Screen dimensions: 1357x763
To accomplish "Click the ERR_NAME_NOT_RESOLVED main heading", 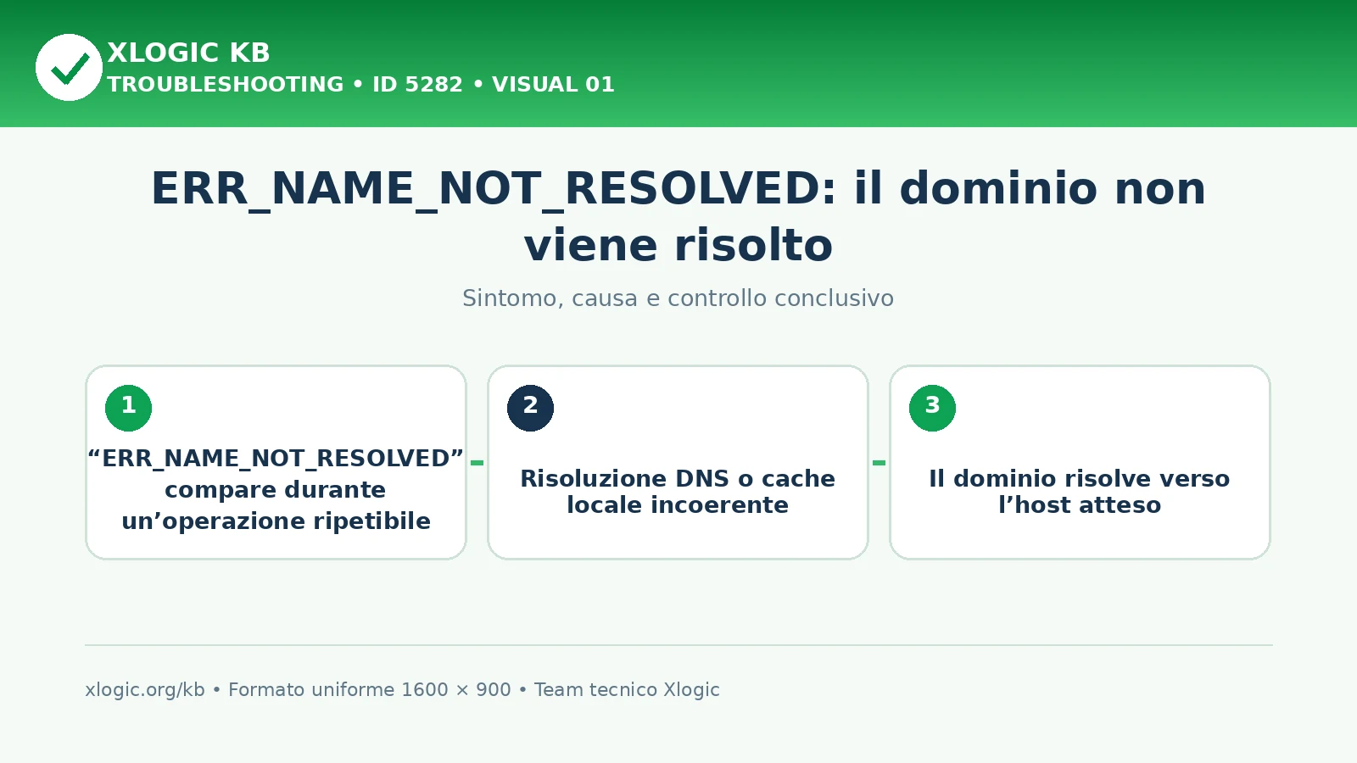I will pos(678,216).
